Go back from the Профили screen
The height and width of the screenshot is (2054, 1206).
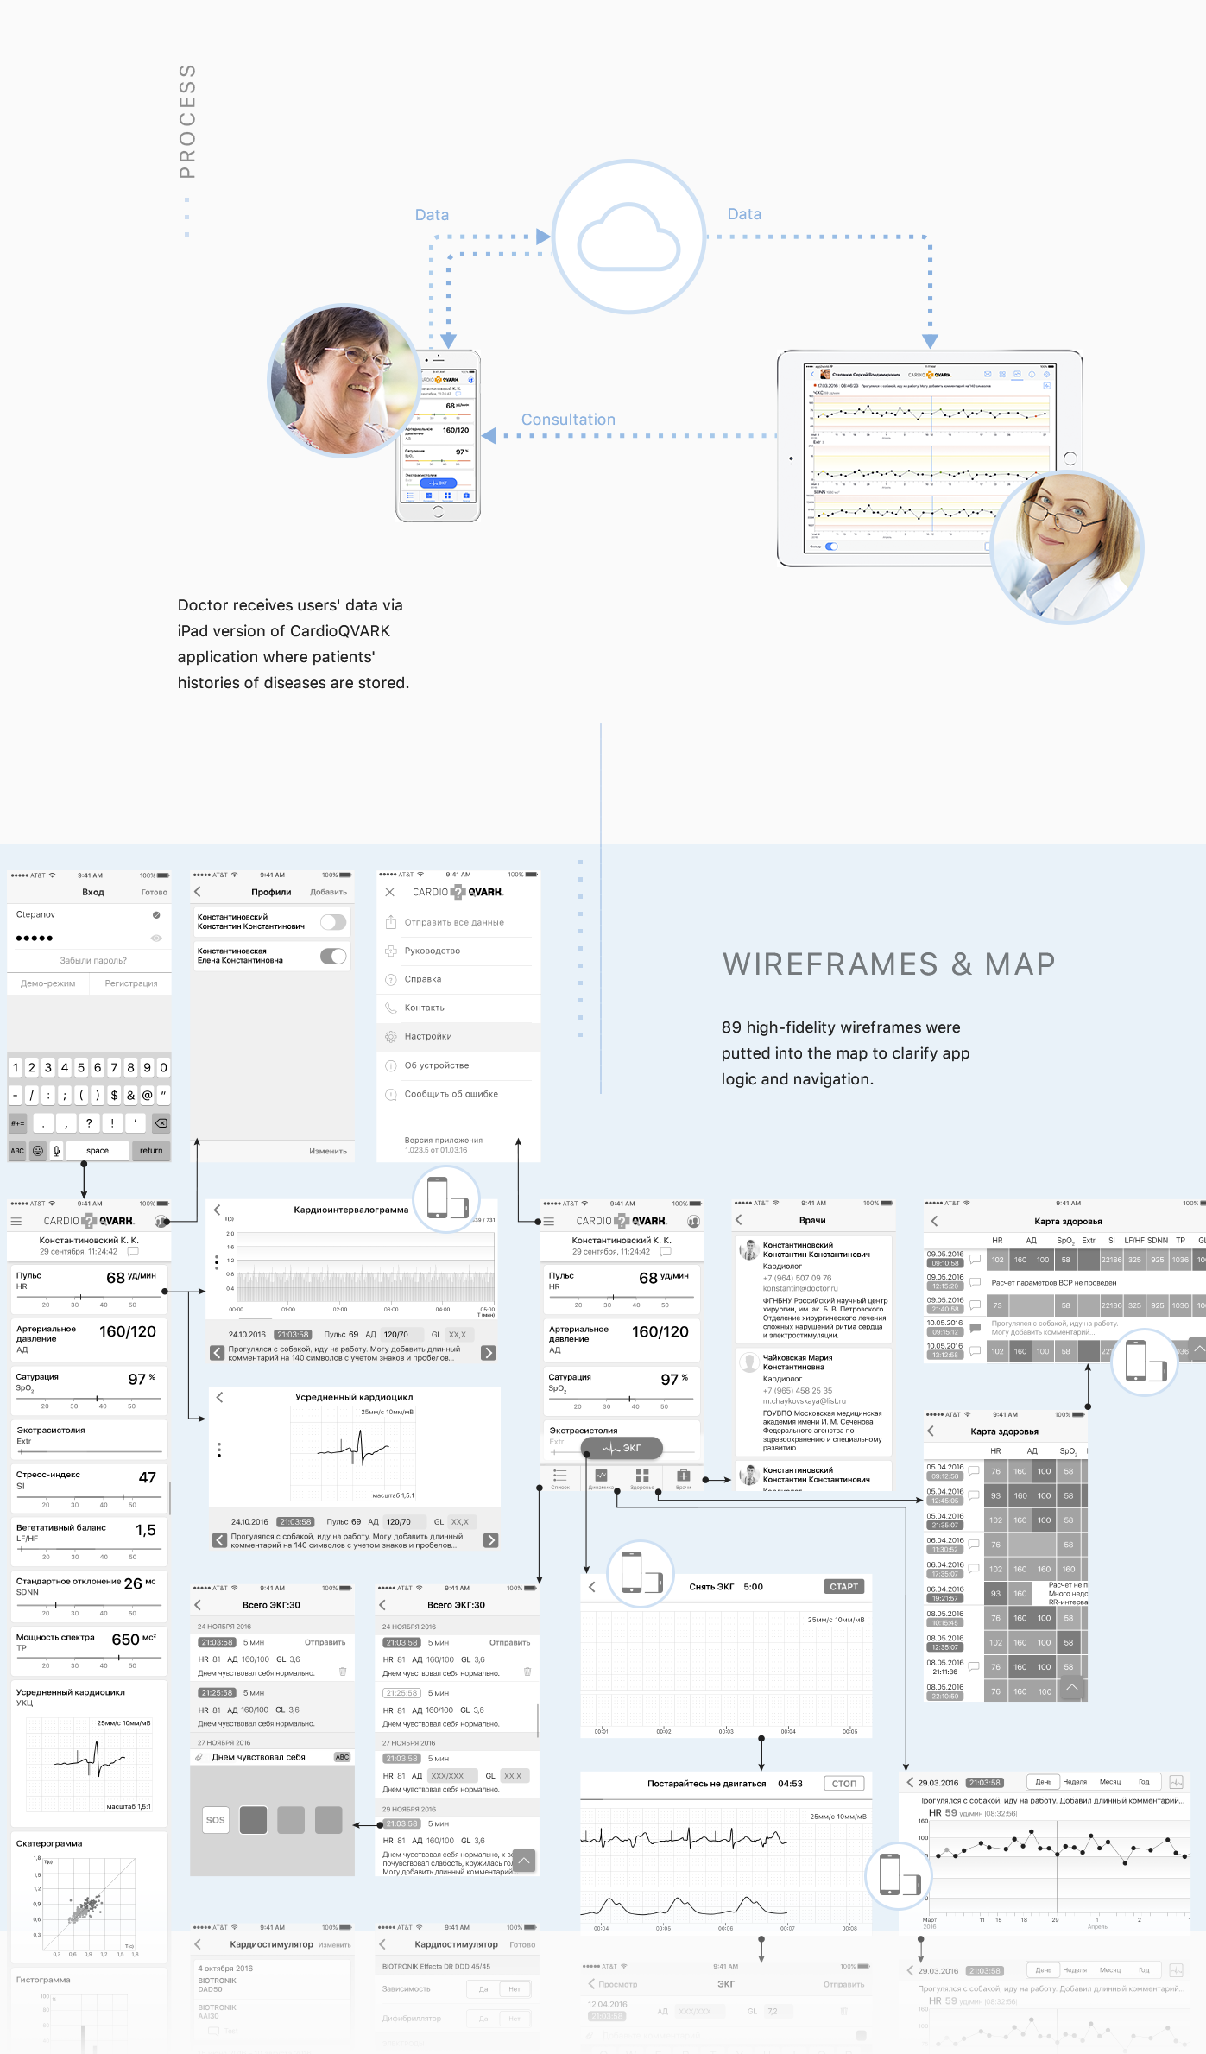click(x=198, y=892)
